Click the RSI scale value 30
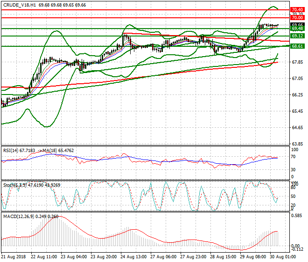The height and width of the screenshot is (262, 308). [293, 170]
